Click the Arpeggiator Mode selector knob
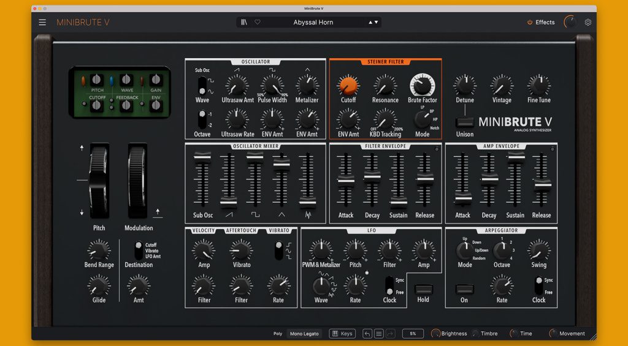 coord(464,250)
